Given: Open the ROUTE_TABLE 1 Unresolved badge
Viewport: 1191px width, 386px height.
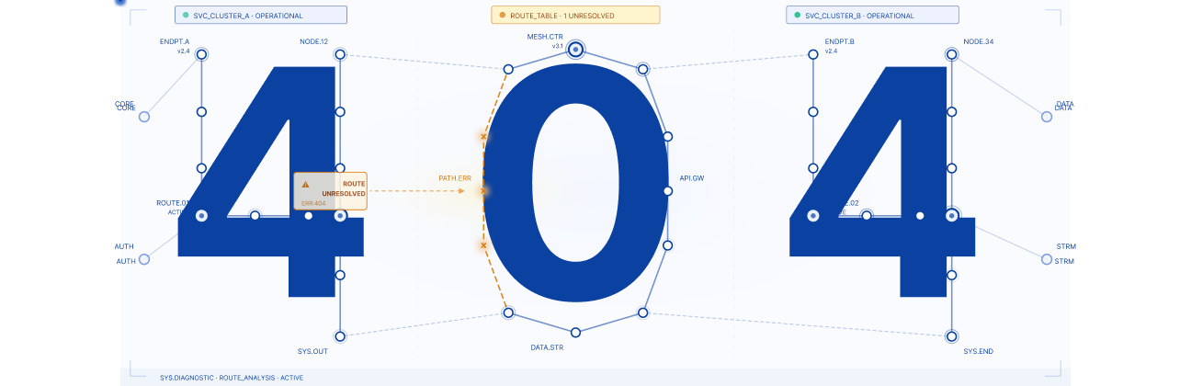Looking at the screenshot, I should coord(575,15).
